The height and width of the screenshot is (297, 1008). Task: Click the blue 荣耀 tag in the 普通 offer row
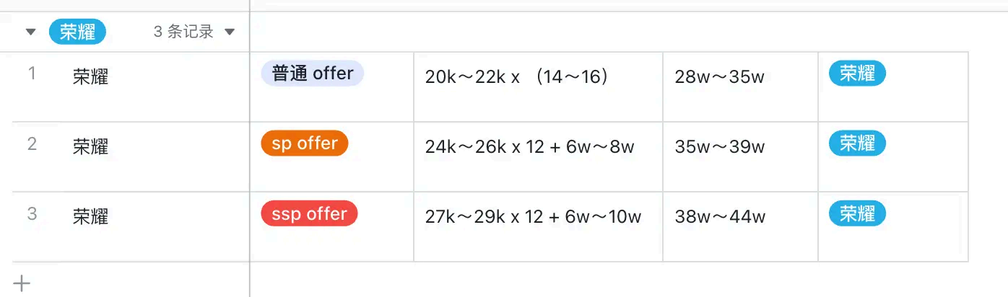coord(857,74)
